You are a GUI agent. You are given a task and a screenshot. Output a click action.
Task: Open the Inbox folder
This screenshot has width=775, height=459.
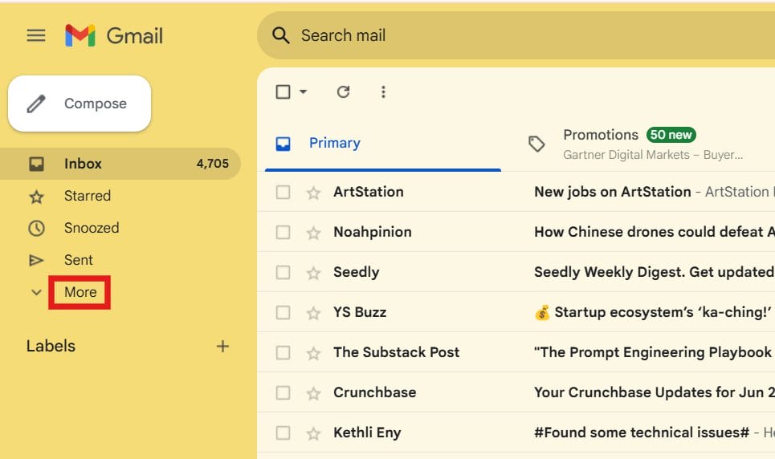120,164
